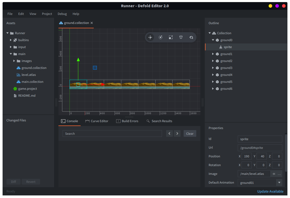
Task: Click the go-to arrow icon beside Image field
Action: coord(274,174)
